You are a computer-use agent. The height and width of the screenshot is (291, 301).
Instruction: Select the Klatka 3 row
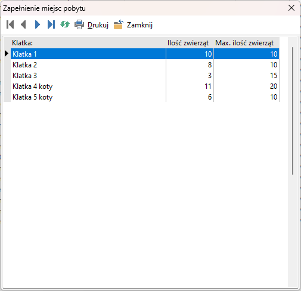point(145,76)
